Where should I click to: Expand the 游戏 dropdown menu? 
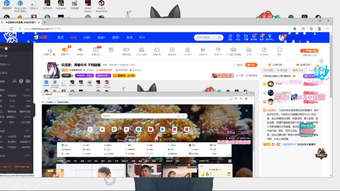(116, 37)
